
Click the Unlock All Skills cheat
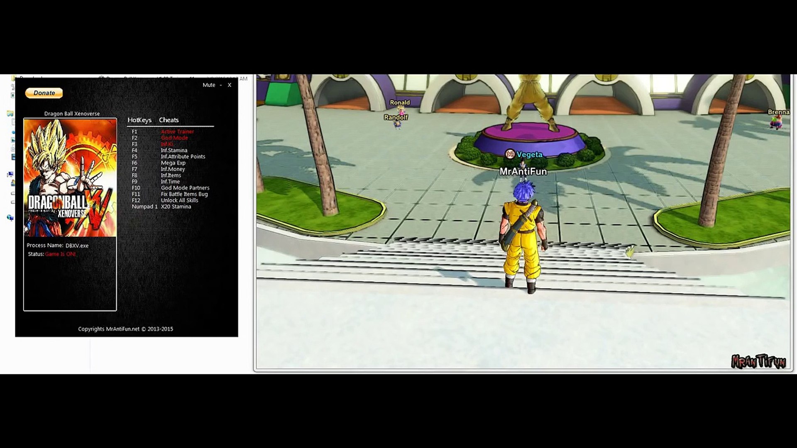pyautogui.click(x=179, y=200)
